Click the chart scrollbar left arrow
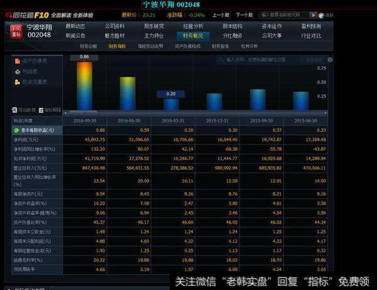Viewport: 377px width, 290px height. pos(65,113)
